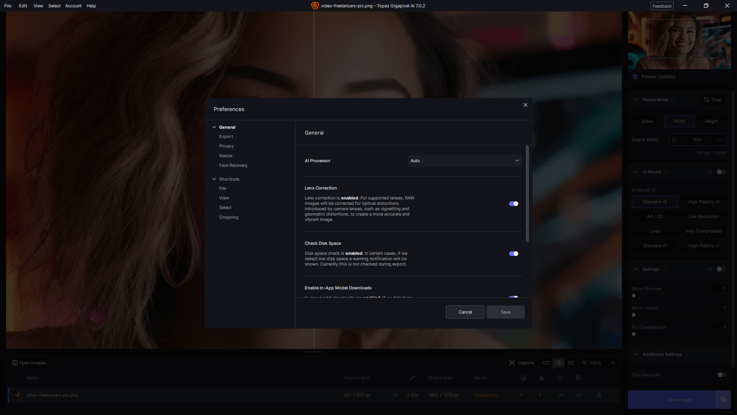Click the face recovery smiley column icon
The image size is (737, 415).
pos(560,378)
